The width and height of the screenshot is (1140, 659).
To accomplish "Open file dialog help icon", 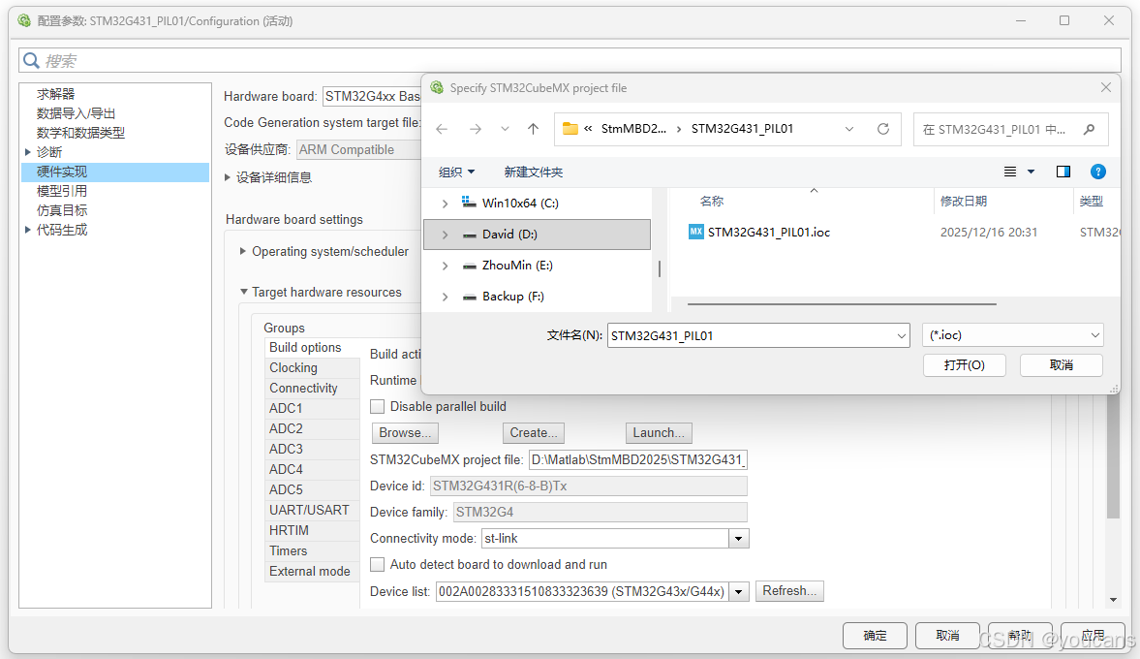I will tap(1097, 172).
